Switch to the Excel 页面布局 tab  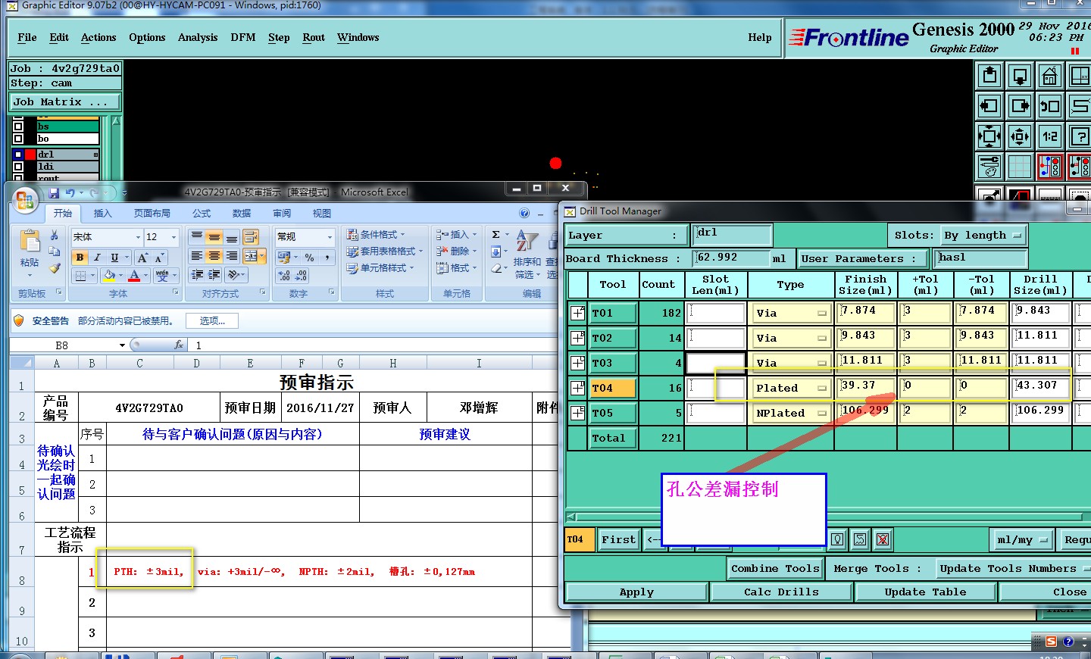tap(152, 214)
